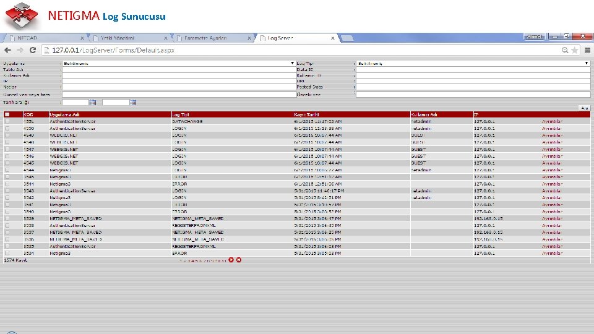This screenshot has height=334, width=594.
Task: Select checkbox of row 3543 AuthenticationServer LOGIN
Action: click(x=7, y=191)
